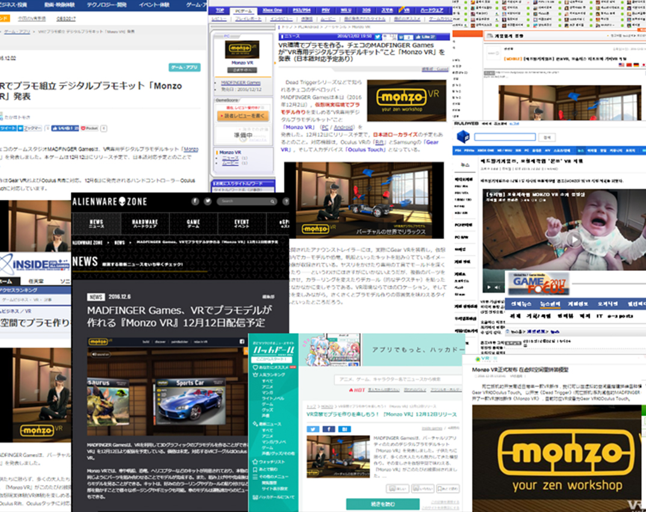Click the Pocket save button under the headline
The image size is (646, 512).
(89, 128)
